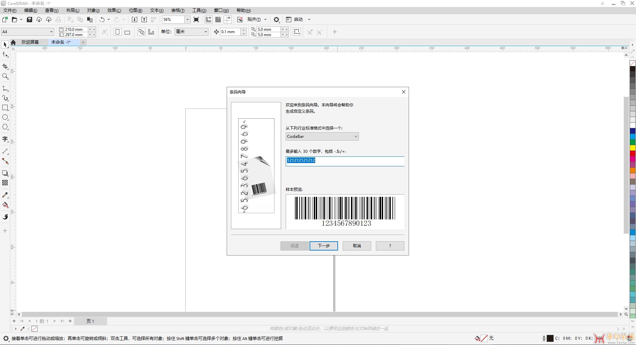The width and height of the screenshot is (636, 345).
Task: Click the New document icon
Action: click(5, 20)
